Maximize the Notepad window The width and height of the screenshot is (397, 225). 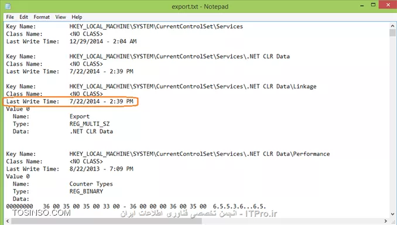point(373,5)
